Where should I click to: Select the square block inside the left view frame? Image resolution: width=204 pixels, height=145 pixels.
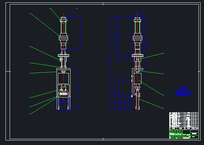pos(63,79)
